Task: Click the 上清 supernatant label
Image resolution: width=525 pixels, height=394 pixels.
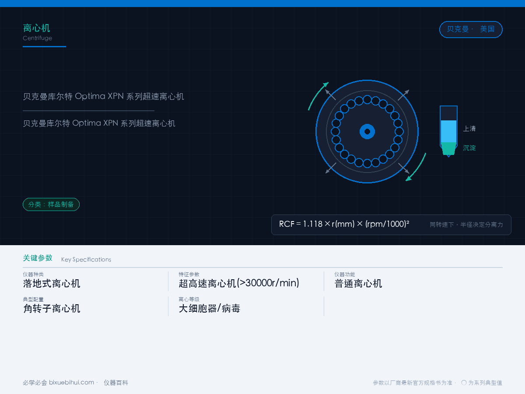Action: click(x=469, y=129)
